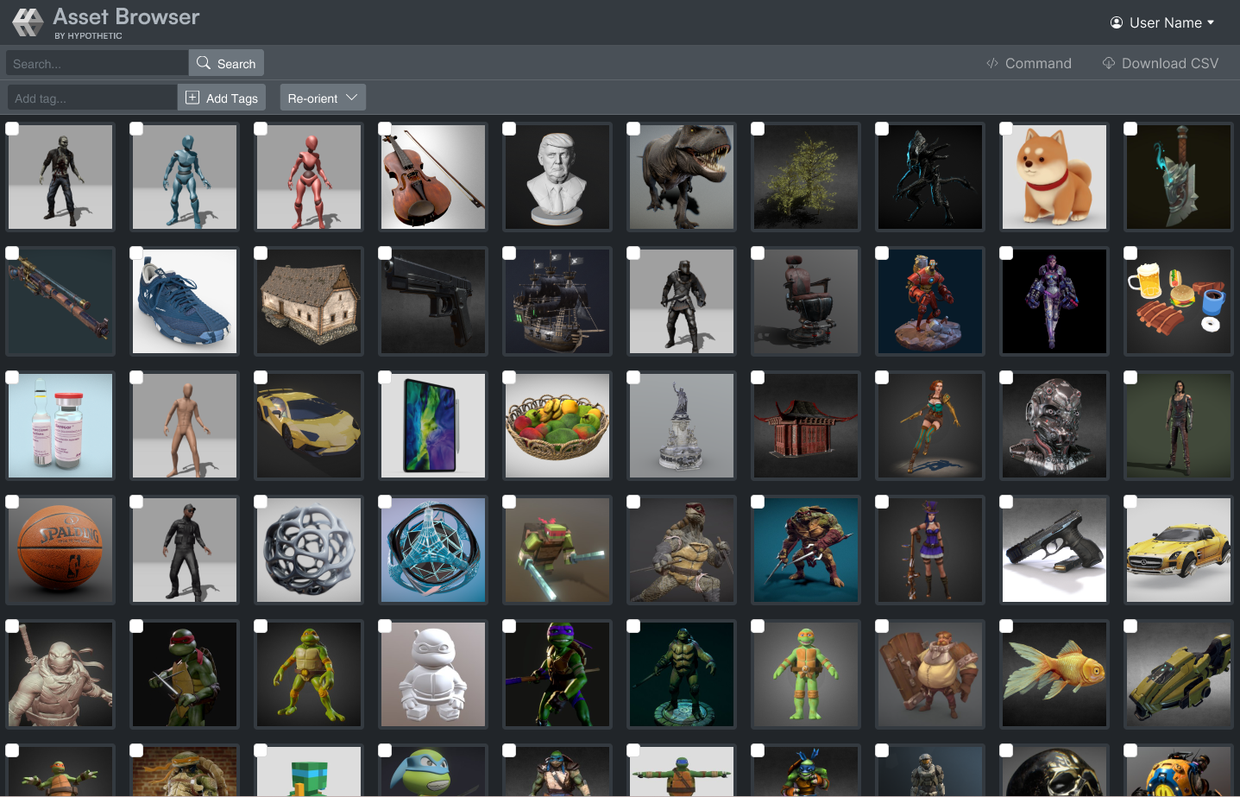Open the yellow Lamborghini car thumbnail
The height and width of the screenshot is (797, 1240).
click(x=309, y=426)
